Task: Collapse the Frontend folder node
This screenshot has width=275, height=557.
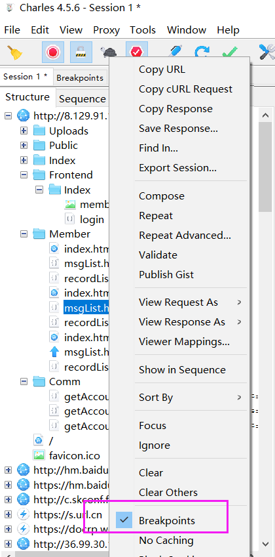Action: (24, 175)
